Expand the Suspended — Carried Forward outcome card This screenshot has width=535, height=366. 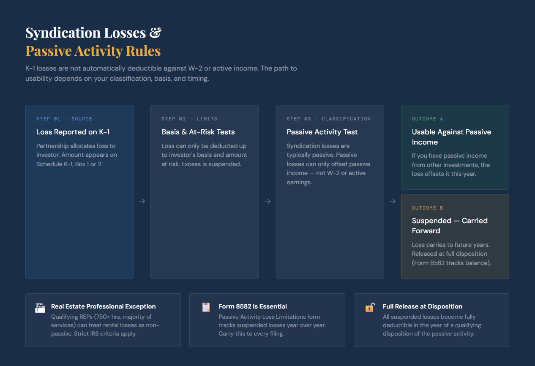tap(455, 236)
